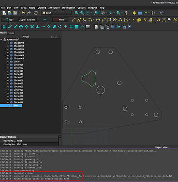Toggle construction mode button
Viewport: 178px width, 182px height.
point(44,20)
